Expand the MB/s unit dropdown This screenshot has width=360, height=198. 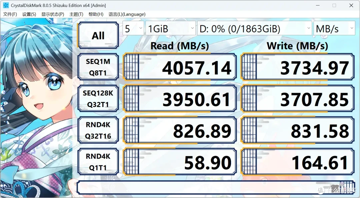334,28
